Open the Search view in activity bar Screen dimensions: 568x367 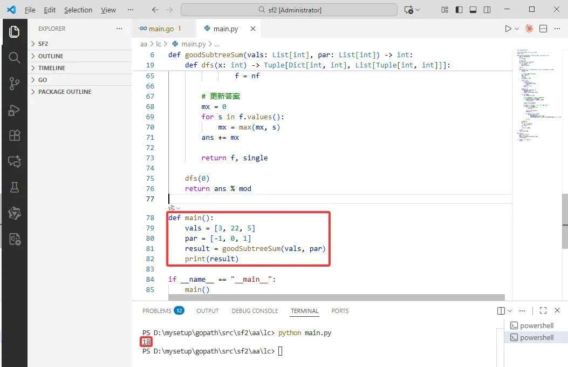click(15, 58)
